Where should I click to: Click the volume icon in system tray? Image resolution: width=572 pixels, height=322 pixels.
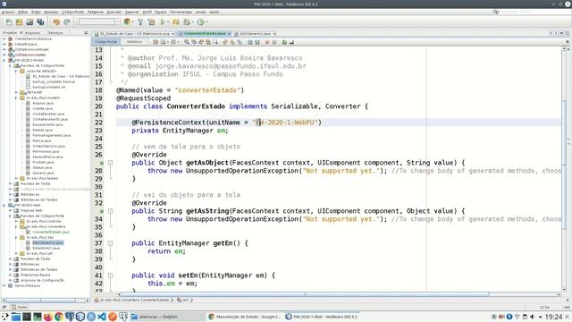pos(533,317)
